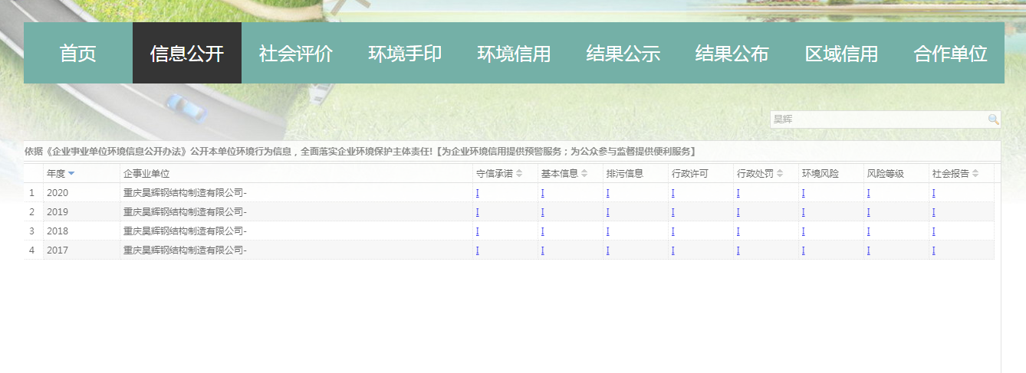The width and height of the screenshot is (1026, 373).
Task: Open 2020 守信承诺 link
Action: (x=478, y=193)
